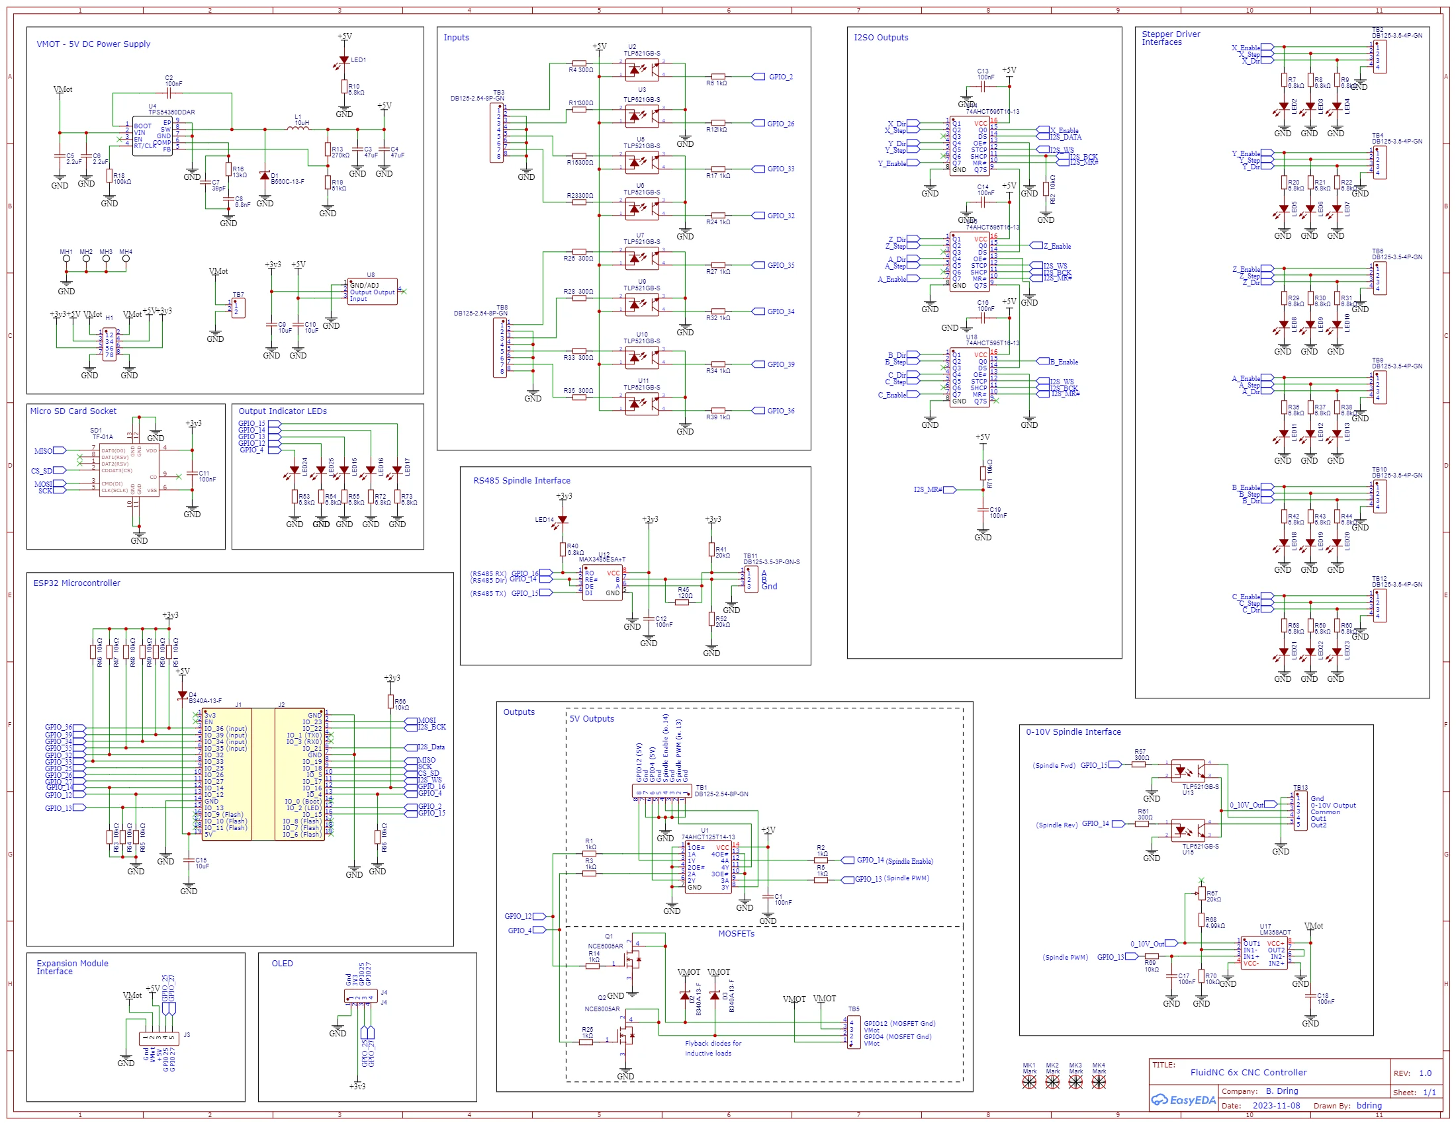The width and height of the screenshot is (1456, 1125).
Task: Click the 'RS485 Spindle Interface' heading
Action: pos(522,480)
